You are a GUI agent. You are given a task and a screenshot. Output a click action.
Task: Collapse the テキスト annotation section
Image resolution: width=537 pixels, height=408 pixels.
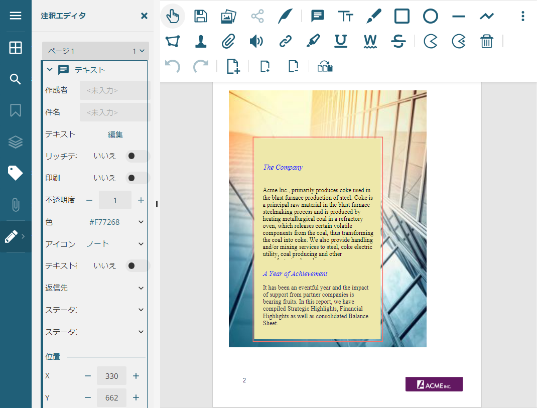[x=50, y=70]
